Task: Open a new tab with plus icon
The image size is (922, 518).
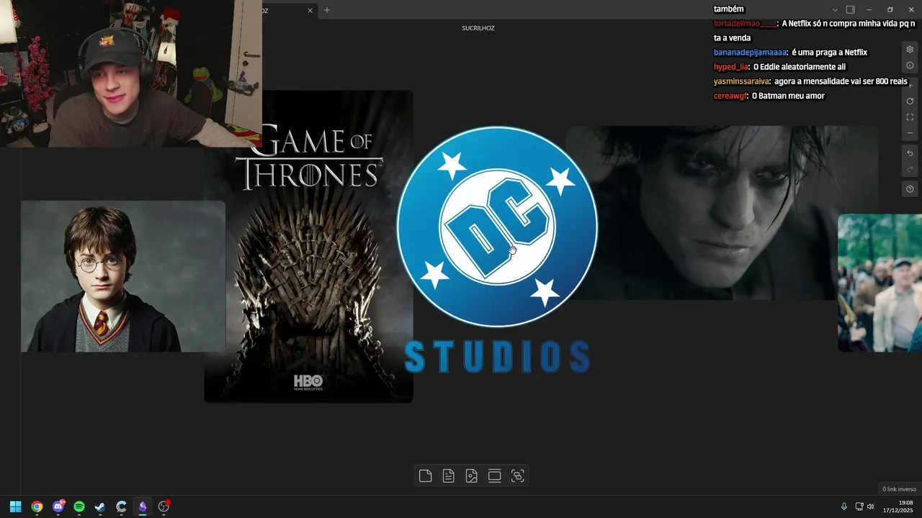Action: pos(326,10)
